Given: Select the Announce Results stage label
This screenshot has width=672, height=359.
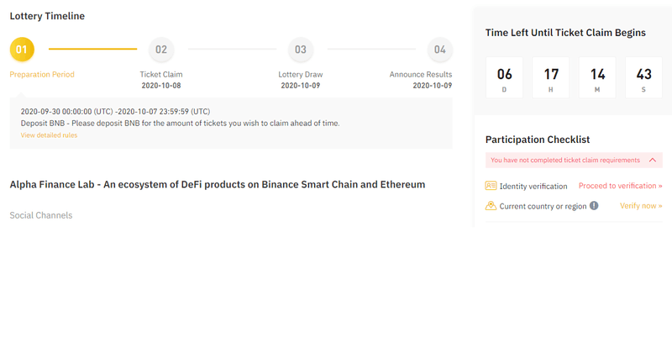Looking at the screenshot, I should coord(421,75).
